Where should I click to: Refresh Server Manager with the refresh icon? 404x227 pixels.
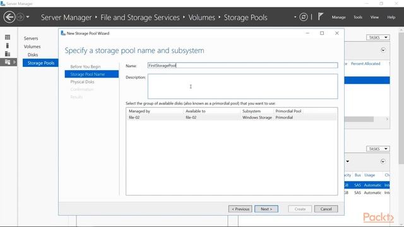pos(304,17)
